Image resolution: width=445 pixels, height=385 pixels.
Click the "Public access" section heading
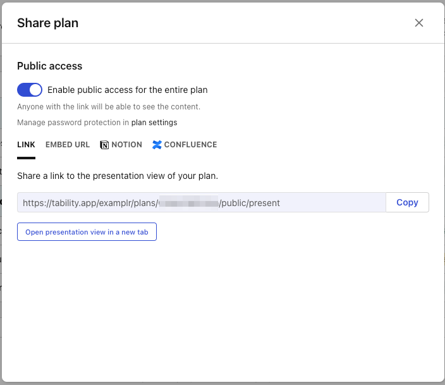pyautogui.click(x=49, y=66)
